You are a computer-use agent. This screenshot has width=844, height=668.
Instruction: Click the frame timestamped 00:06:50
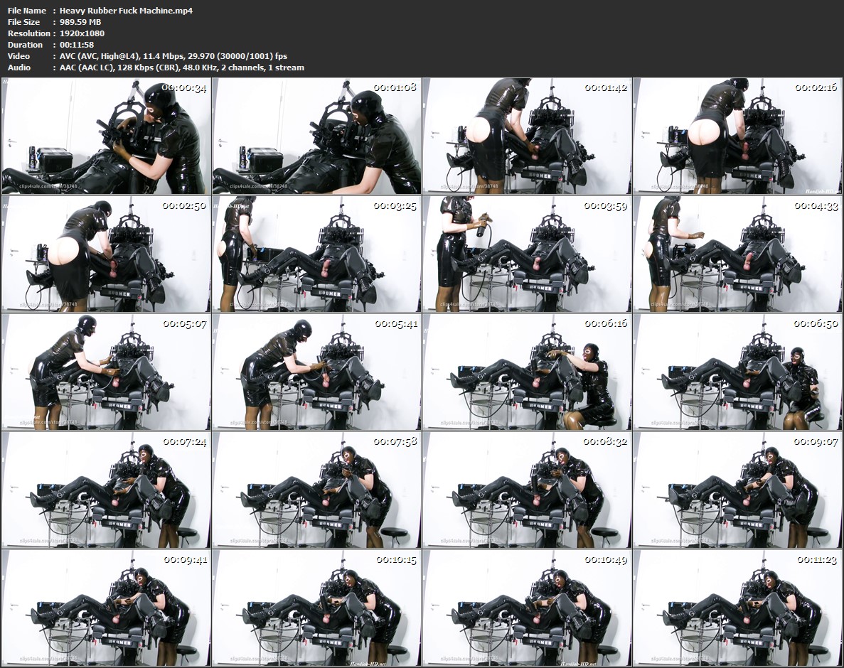pyautogui.click(x=737, y=371)
